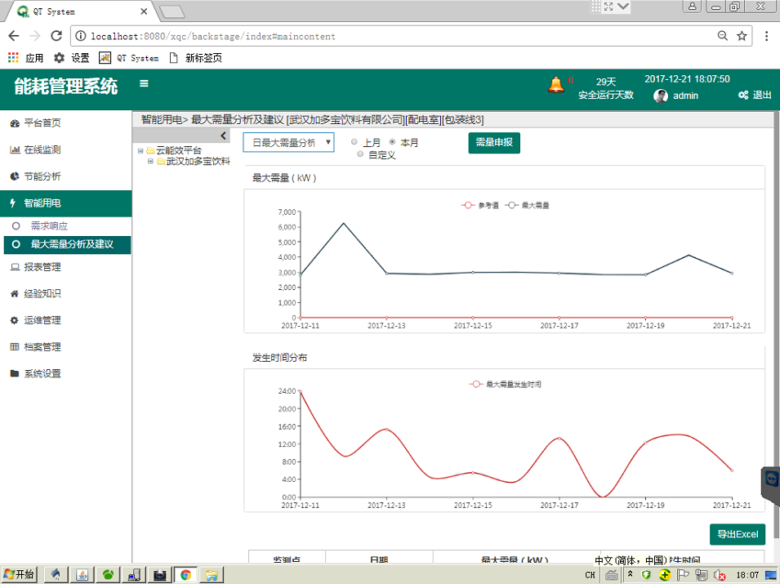
Task: Open Chrome from the Windows taskbar
Action: (185, 575)
